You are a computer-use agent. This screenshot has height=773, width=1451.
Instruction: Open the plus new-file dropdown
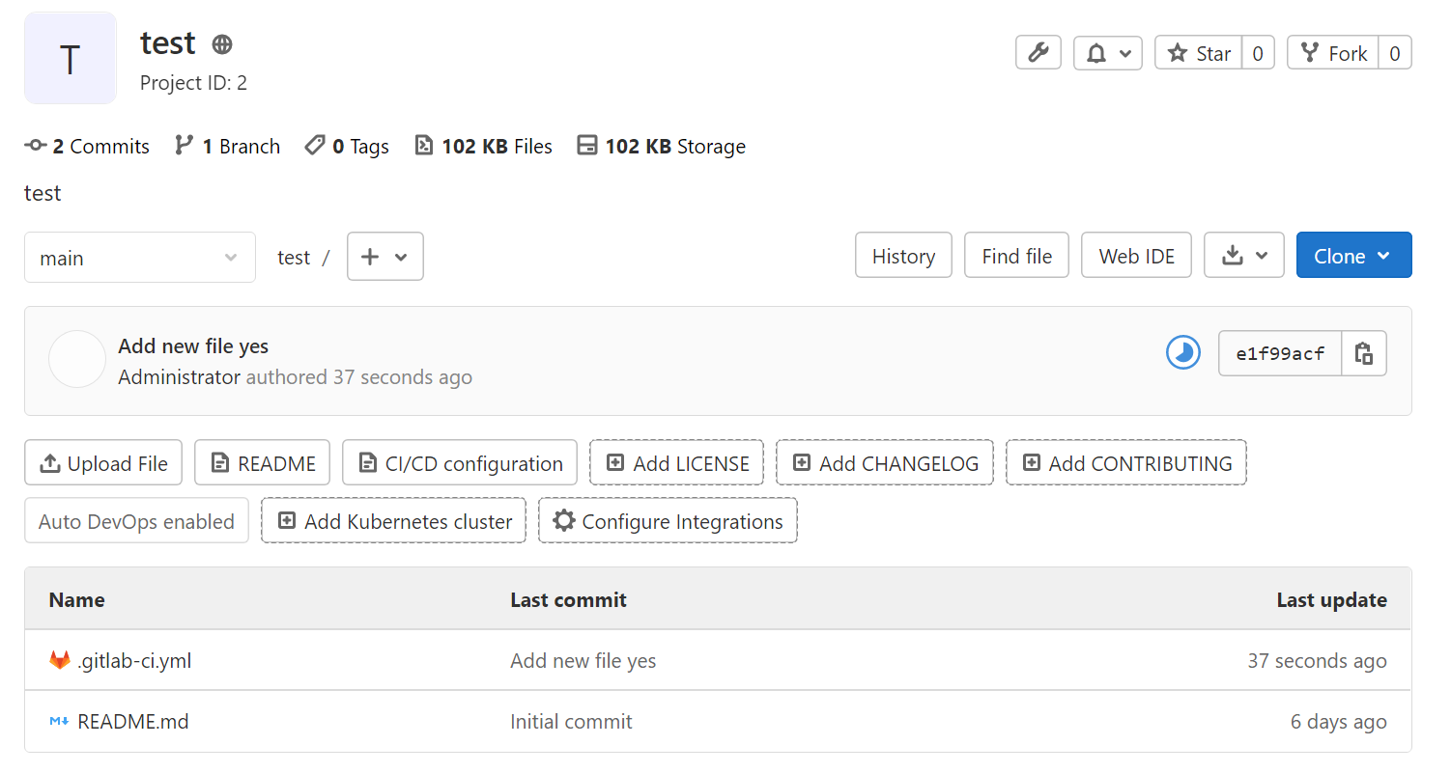coord(384,257)
